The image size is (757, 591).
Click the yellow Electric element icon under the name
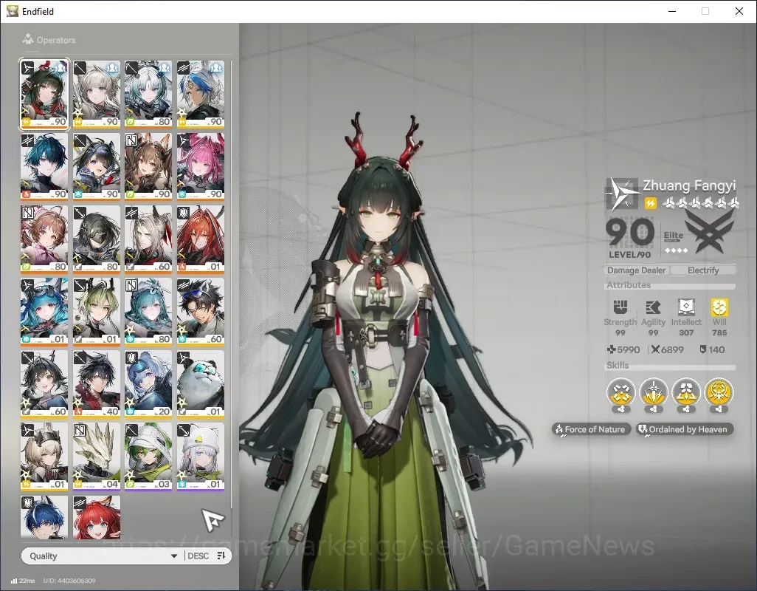click(x=650, y=203)
